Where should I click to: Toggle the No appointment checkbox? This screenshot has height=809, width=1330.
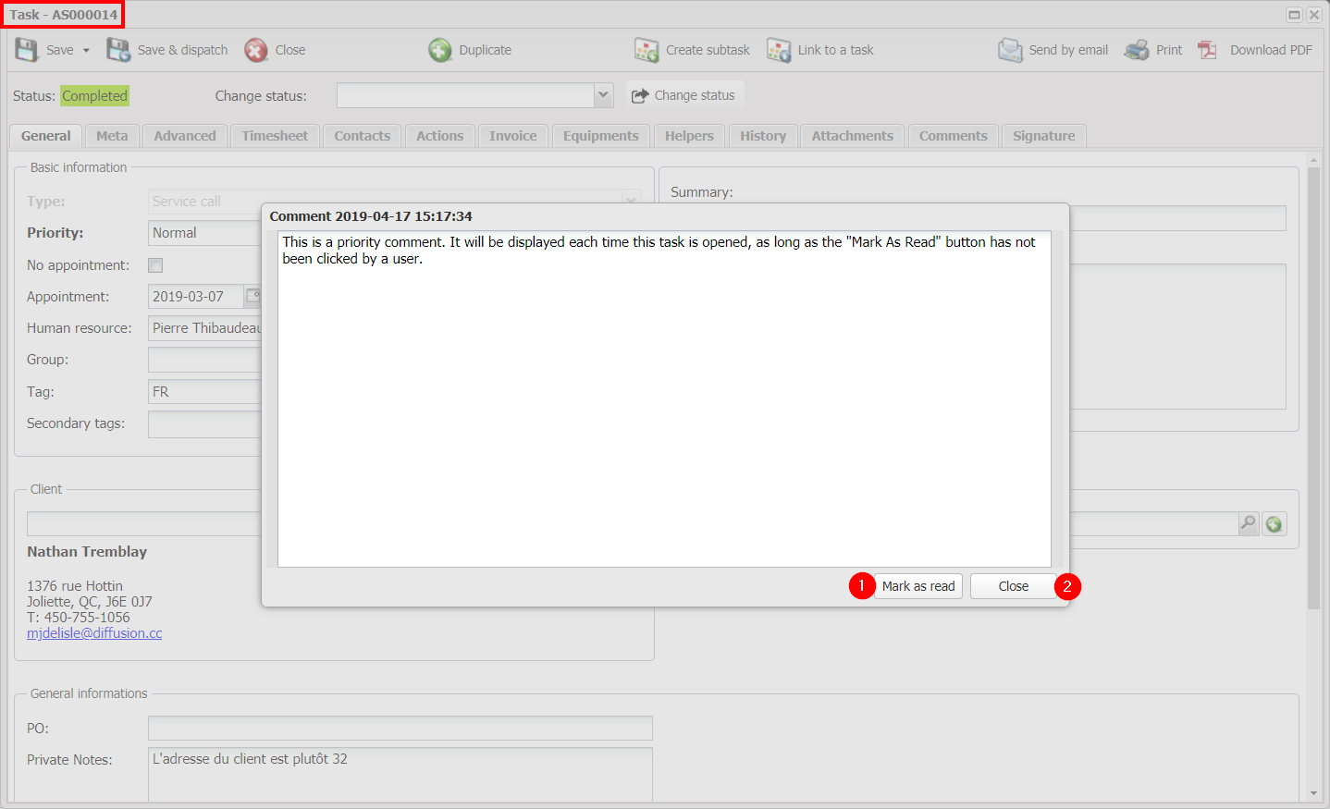[155, 265]
